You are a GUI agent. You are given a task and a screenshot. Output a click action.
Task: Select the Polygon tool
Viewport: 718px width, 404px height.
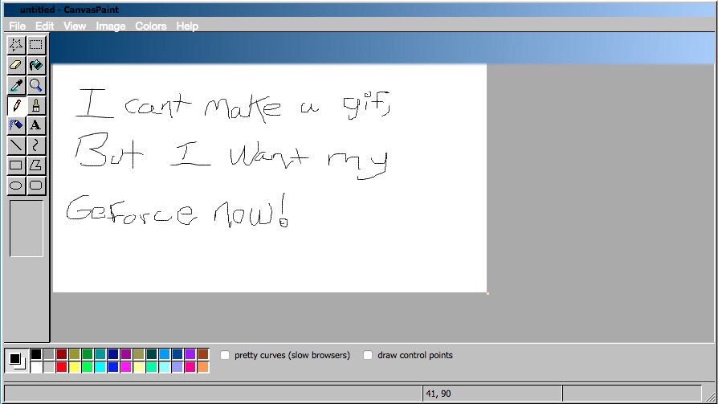point(35,165)
